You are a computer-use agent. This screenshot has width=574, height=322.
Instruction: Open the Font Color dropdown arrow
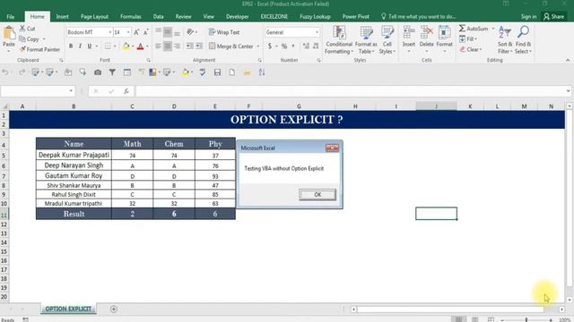point(147,47)
